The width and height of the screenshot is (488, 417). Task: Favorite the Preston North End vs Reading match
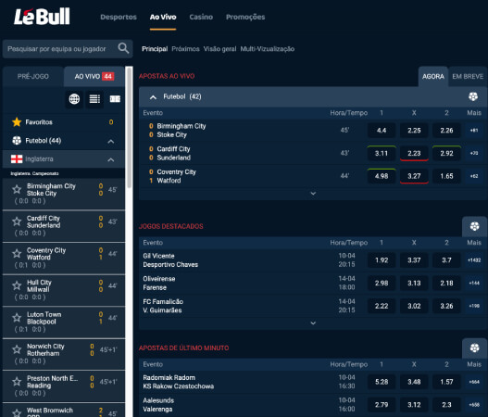pos(17,382)
